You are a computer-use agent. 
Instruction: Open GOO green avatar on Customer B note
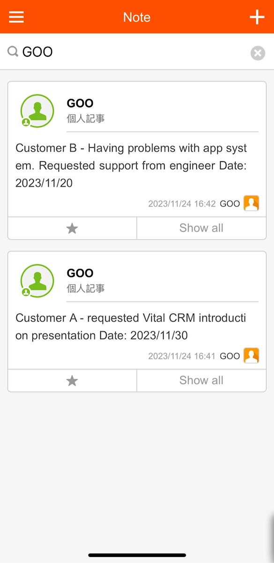coord(37,111)
